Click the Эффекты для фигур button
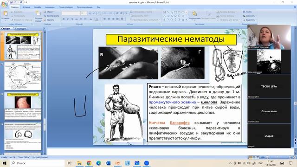Screen dimensions: 297x167 click(x=228, y=19)
